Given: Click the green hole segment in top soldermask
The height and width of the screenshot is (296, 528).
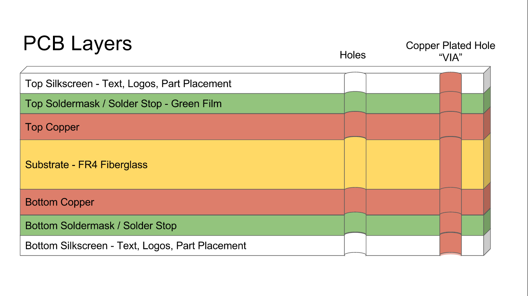Looking at the screenshot, I should point(355,103).
